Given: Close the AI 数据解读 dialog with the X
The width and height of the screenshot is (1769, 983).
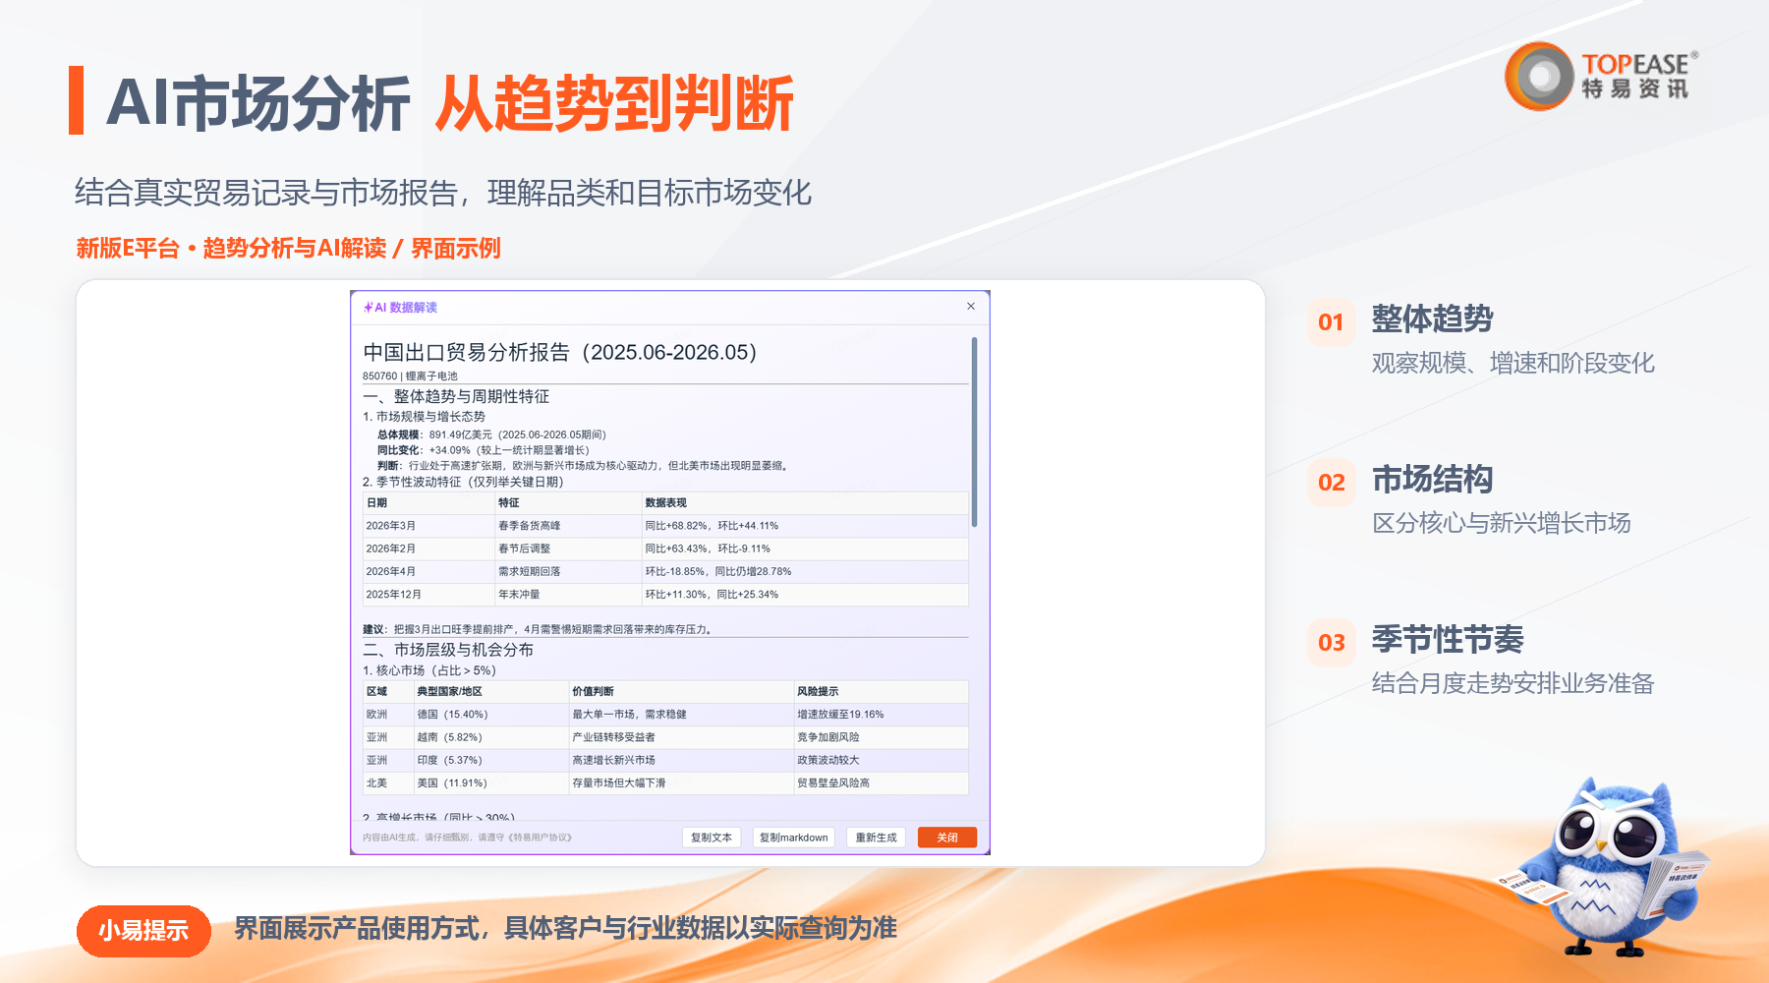Looking at the screenshot, I should (971, 307).
